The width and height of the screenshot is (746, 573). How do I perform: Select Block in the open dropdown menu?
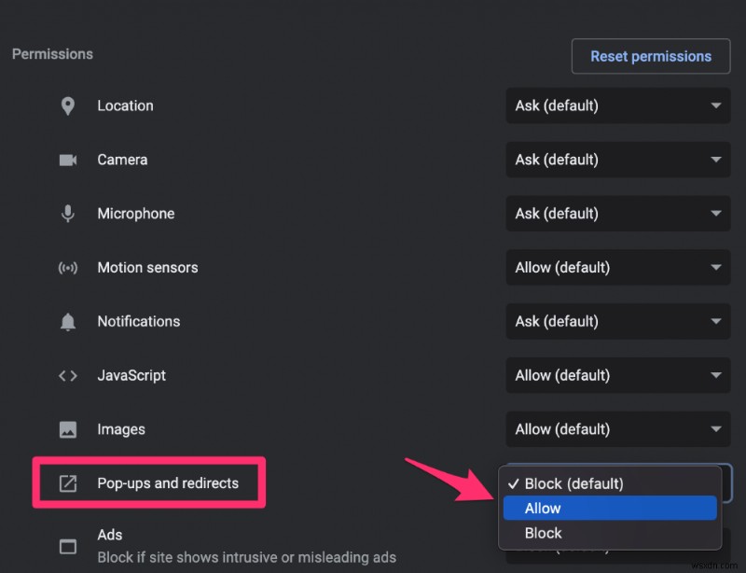click(x=610, y=533)
